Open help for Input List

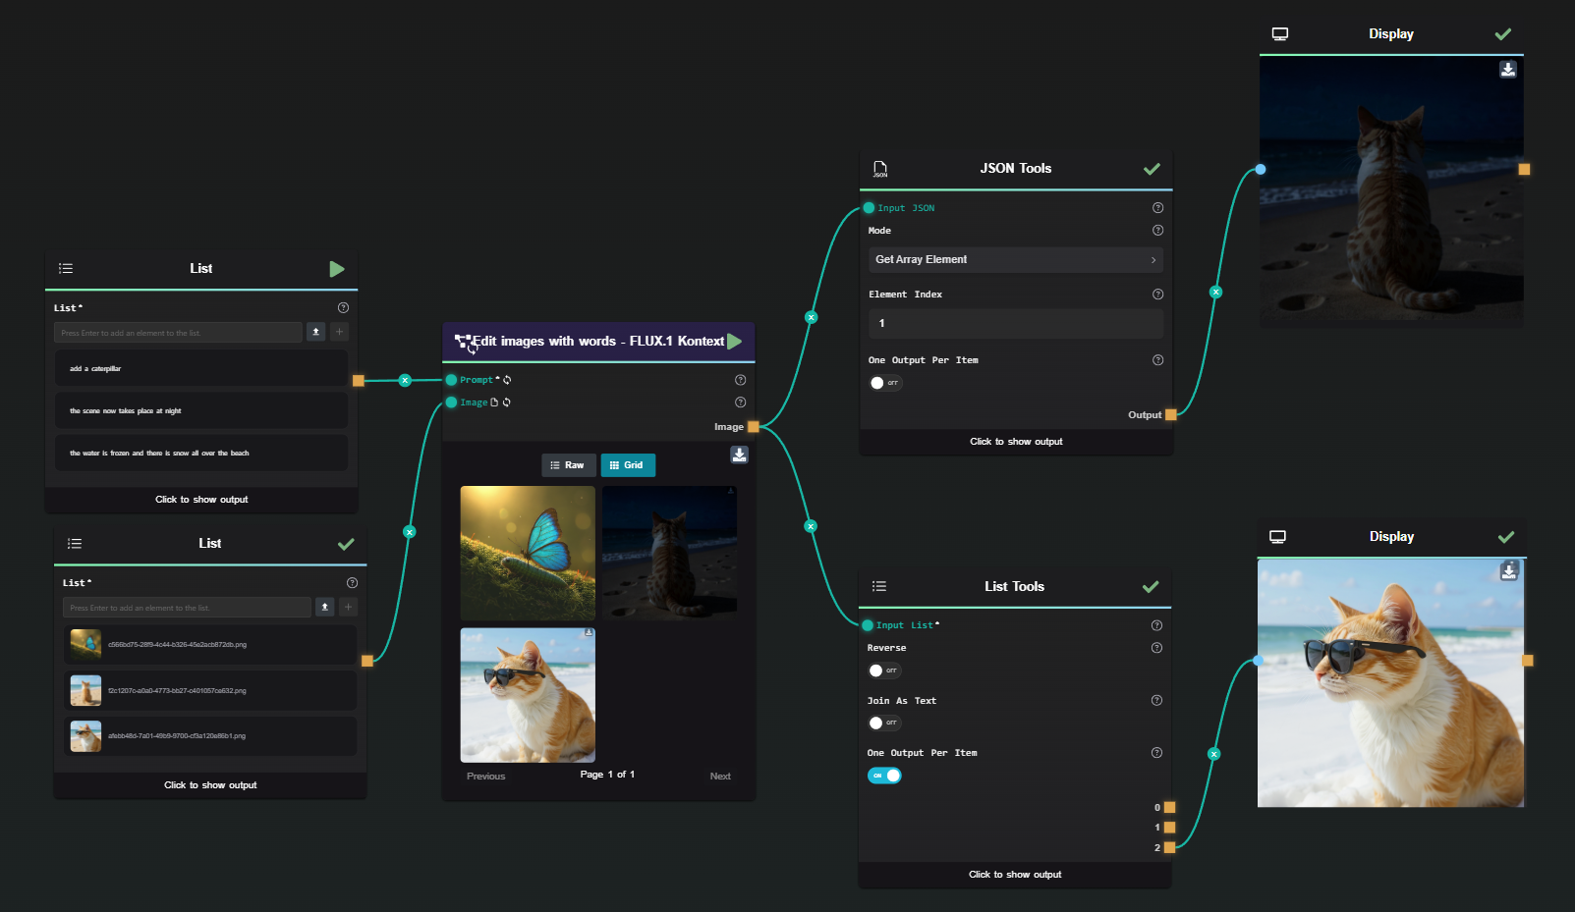(x=1156, y=625)
